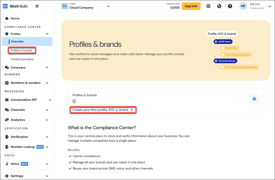
Task: Click the Upgrade button
Action: tap(191, 6)
